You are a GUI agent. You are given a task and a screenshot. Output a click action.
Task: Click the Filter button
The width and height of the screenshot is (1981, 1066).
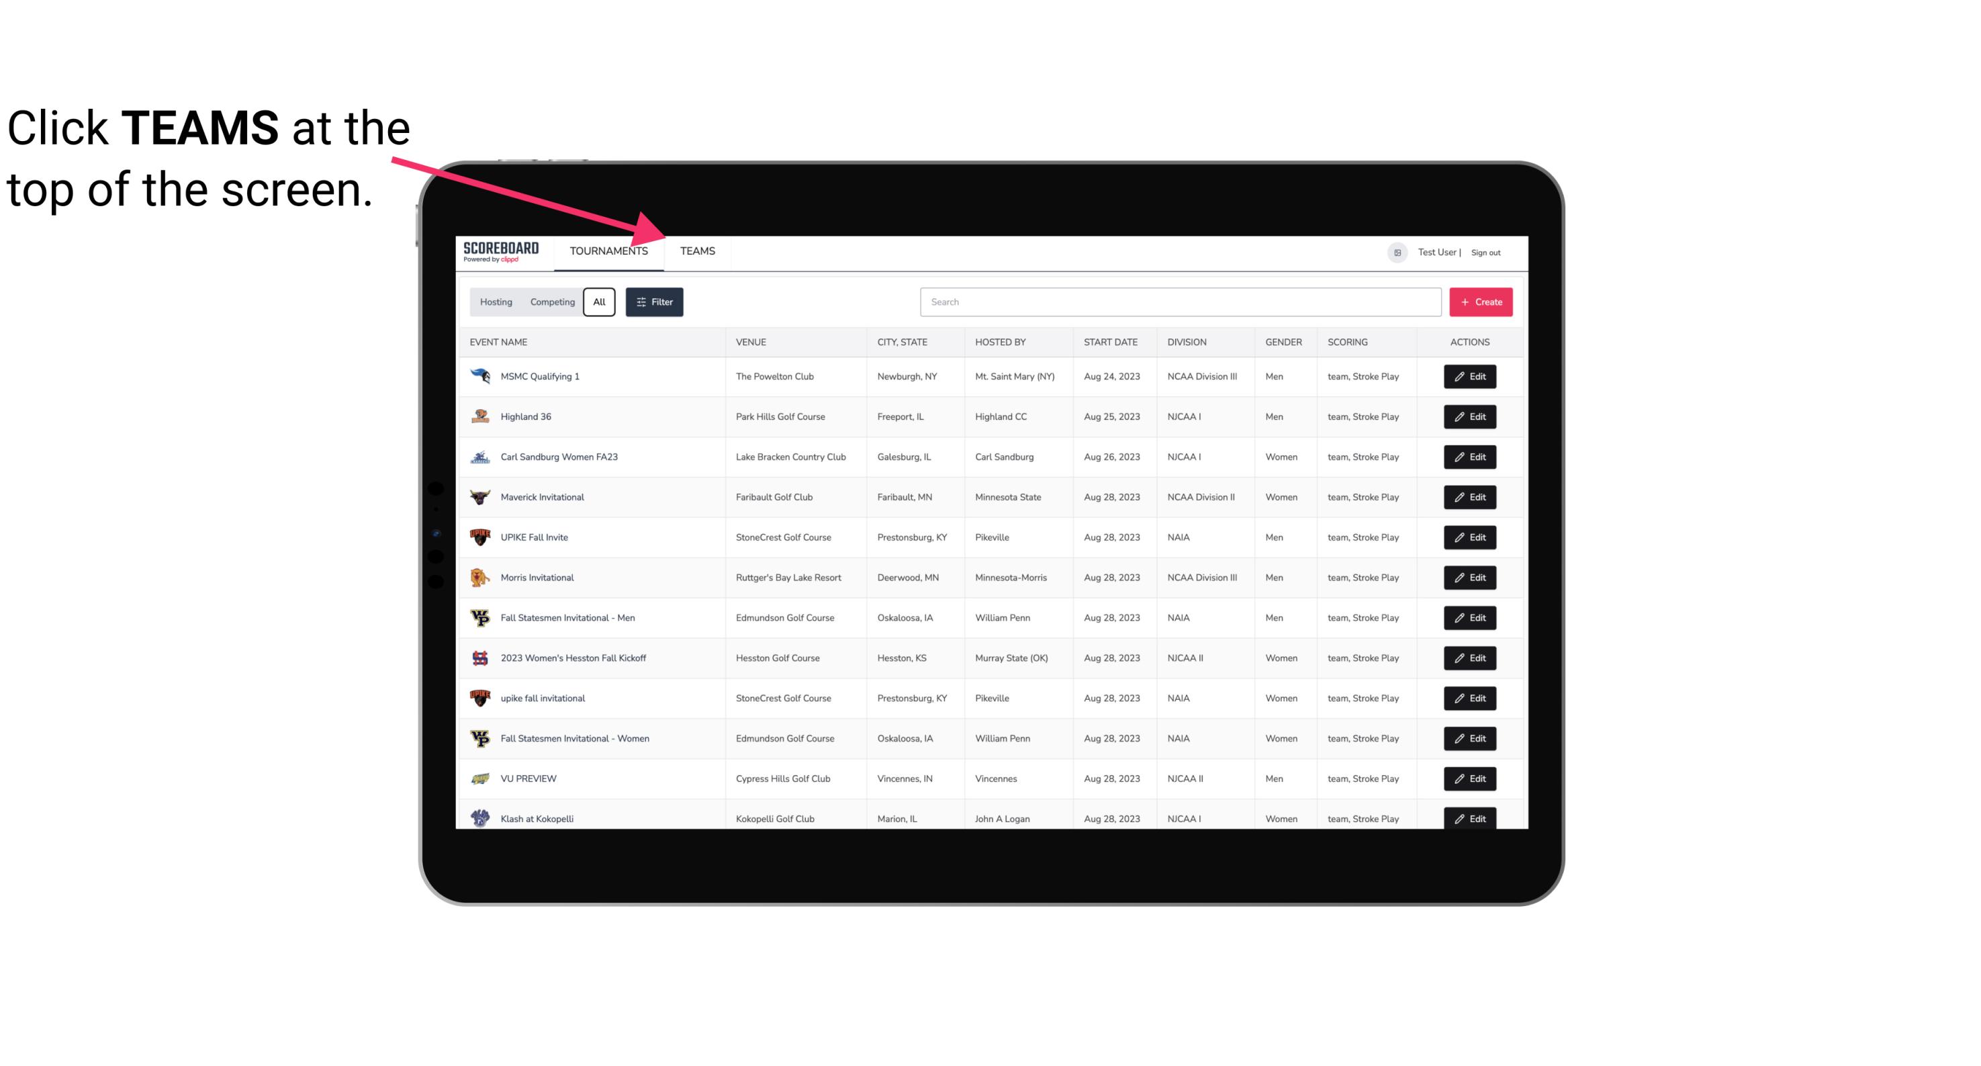tap(655, 302)
